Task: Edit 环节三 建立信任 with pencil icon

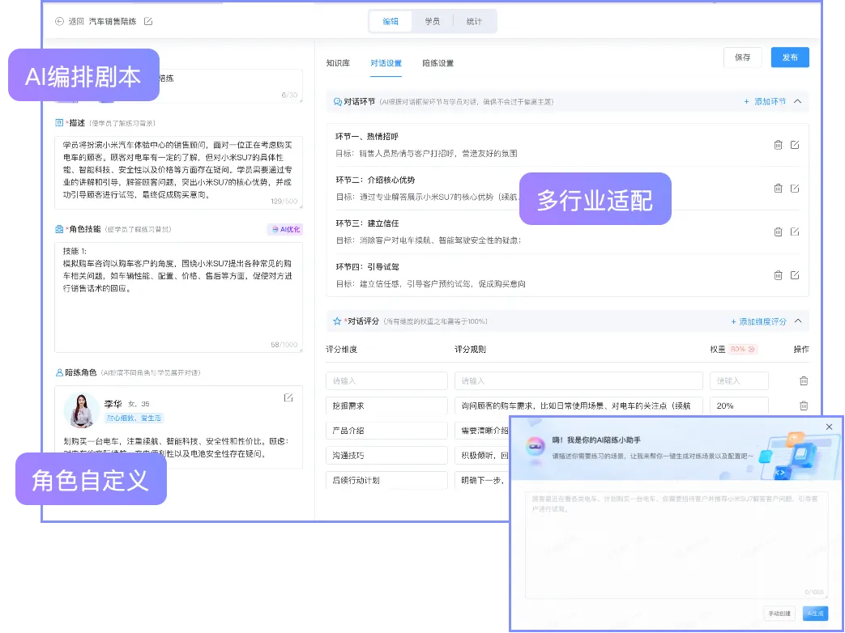Action: point(795,232)
